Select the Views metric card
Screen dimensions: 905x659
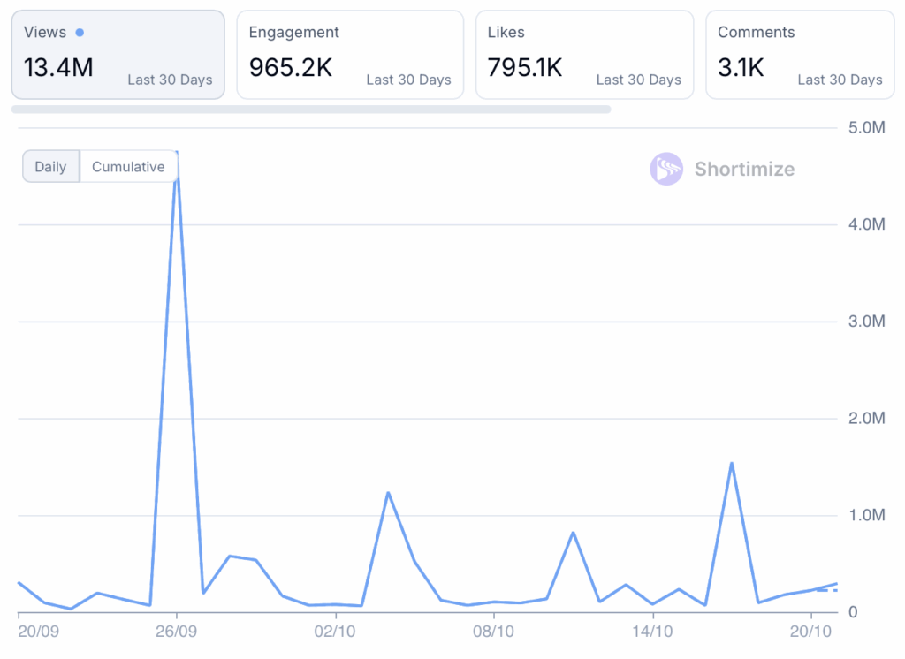point(118,55)
